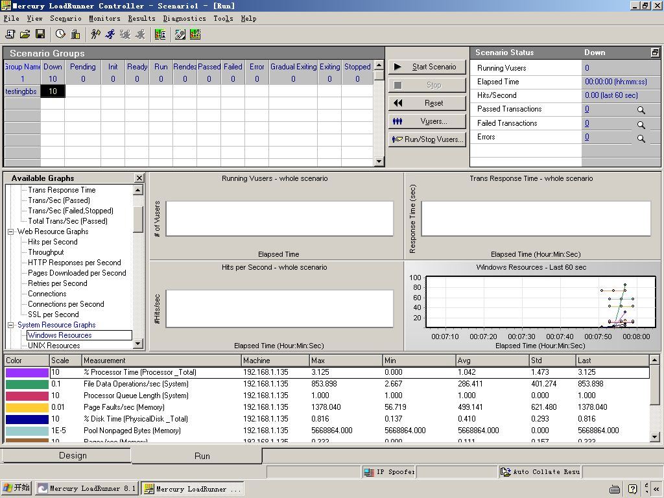Click the green swatch for File Data Operations/sec

click(27, 384)
